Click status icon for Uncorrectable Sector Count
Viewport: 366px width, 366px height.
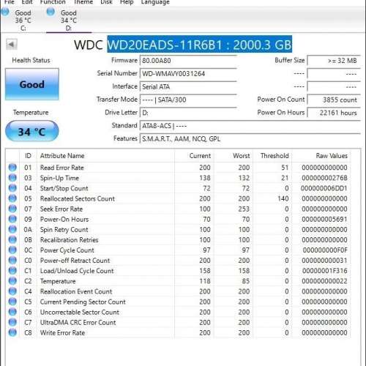pos(12,312)
